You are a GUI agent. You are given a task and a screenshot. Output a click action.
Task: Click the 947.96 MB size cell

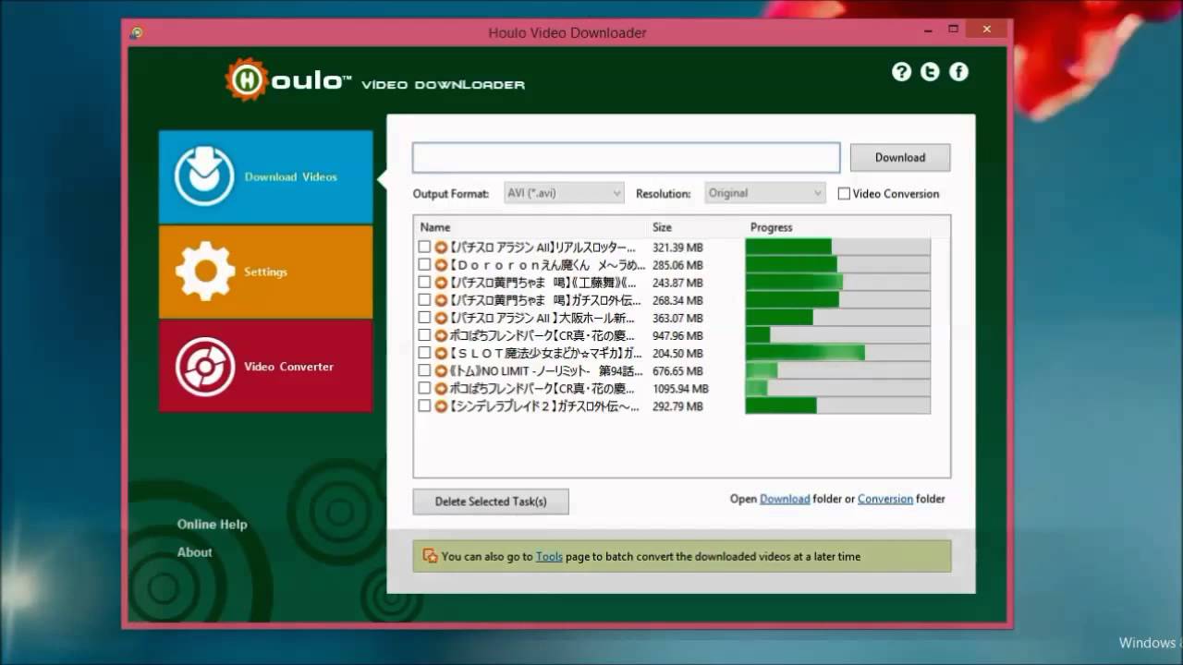677,335
